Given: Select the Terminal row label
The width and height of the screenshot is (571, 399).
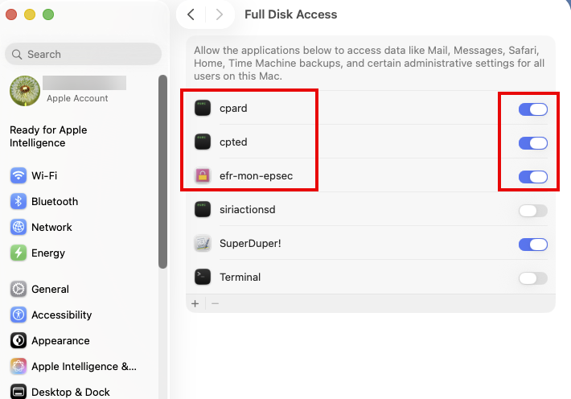Looking at the screenshot, I should [240, 278].
